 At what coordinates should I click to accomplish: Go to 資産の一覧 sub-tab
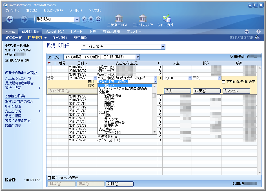pyautogui.click(x=14, y=38)
